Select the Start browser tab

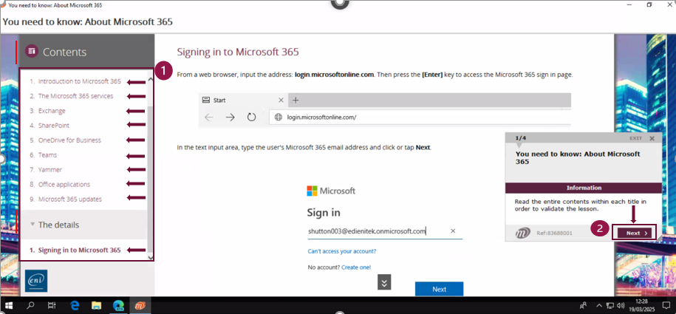[244, 100]
